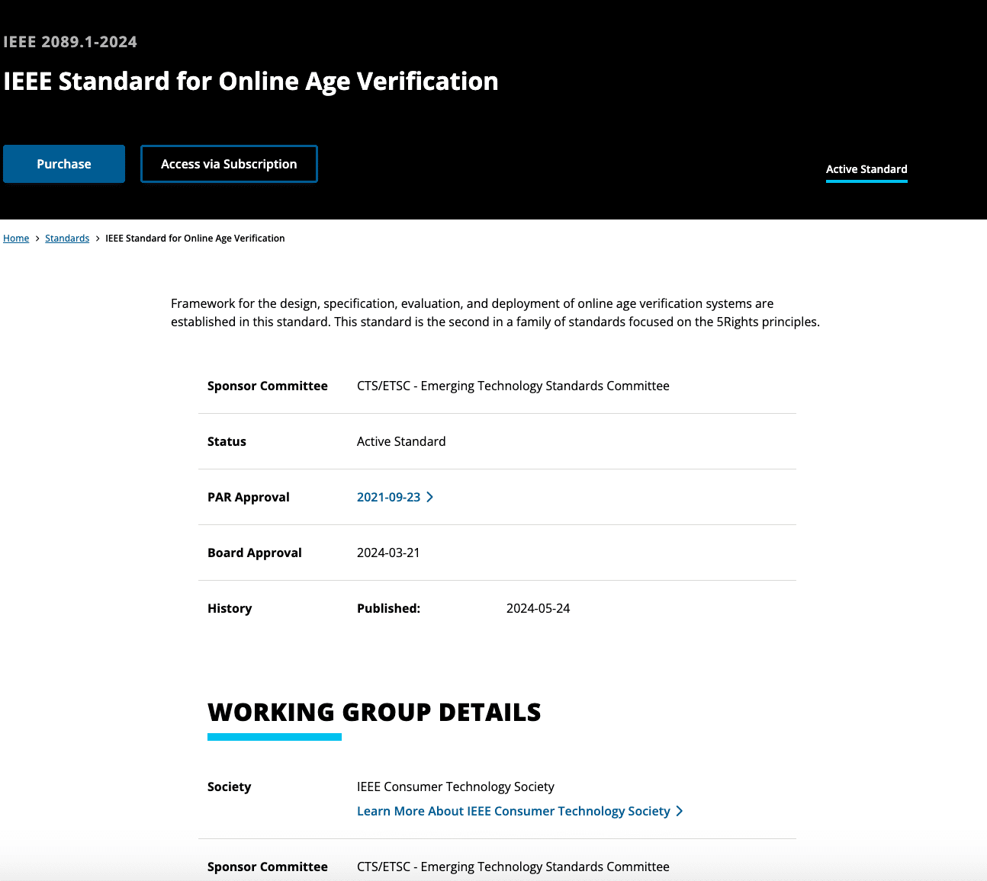
Task: Click Board Approval date 2024-03-21
Action: click(388, 553)
